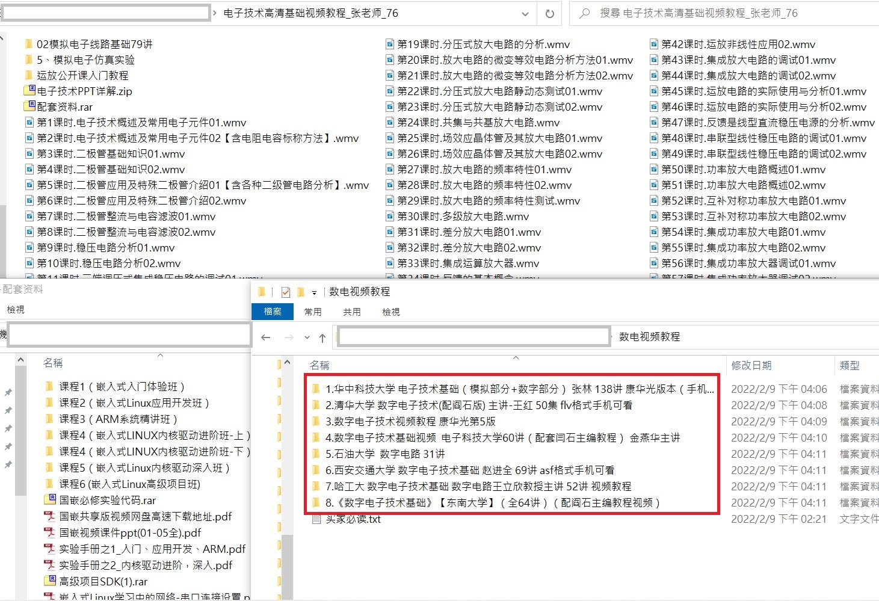Open folder 课程5（嵌入式Linux内核驱动深入班）
This screenshot has height=601, width=879.
137,467
